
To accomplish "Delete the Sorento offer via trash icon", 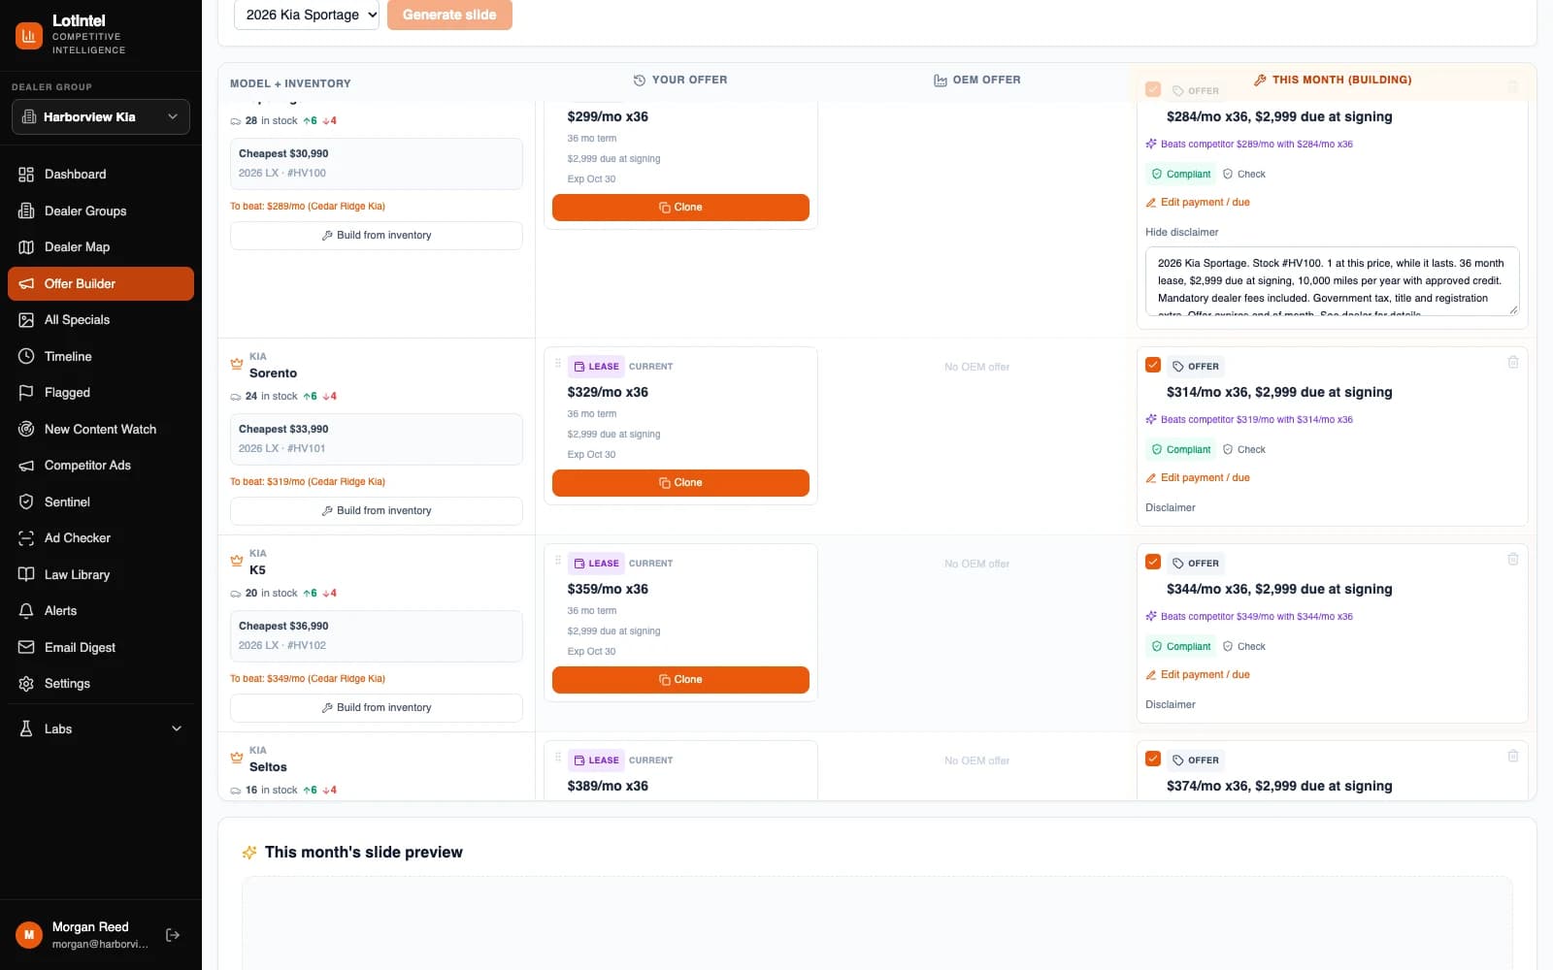I will [x=1512, y=362].
